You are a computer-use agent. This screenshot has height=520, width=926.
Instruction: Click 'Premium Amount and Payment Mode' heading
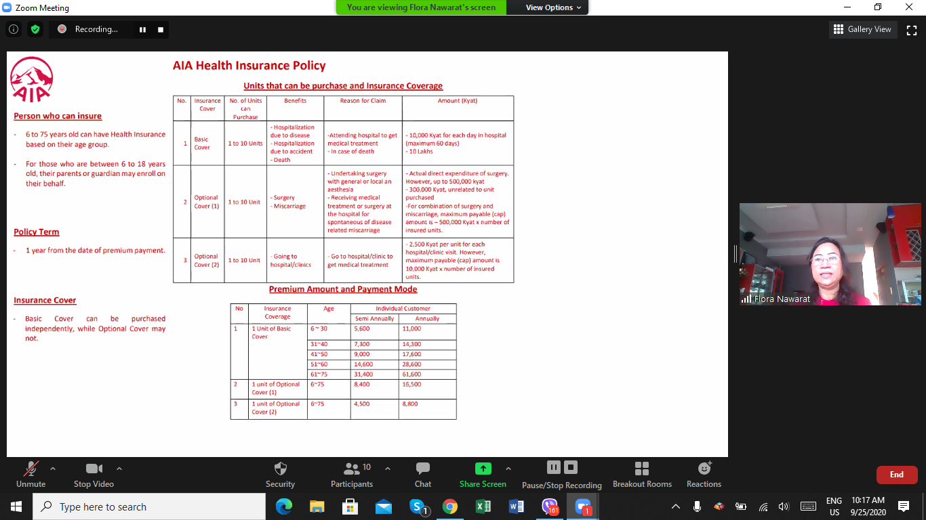coord(343,289)
